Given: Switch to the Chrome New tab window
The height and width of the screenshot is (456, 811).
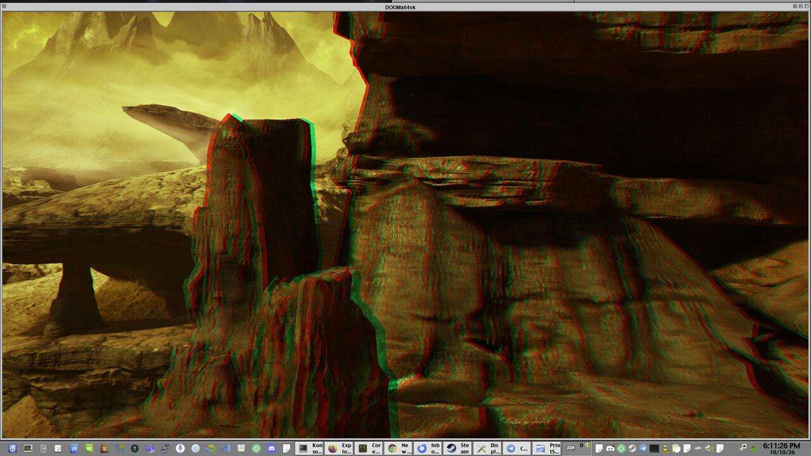Looking at the screenshot, I should pos(399,448).
